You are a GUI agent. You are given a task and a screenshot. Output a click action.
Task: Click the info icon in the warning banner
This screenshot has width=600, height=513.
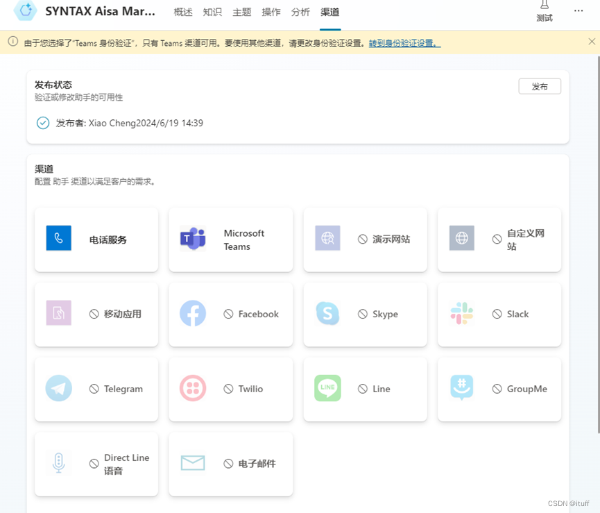pos(13,42)
